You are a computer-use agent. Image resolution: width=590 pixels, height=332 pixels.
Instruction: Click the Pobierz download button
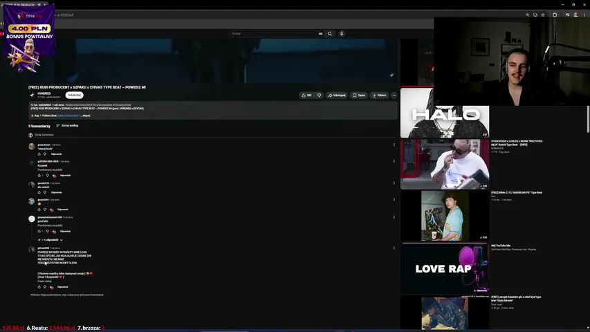point(380,95)
